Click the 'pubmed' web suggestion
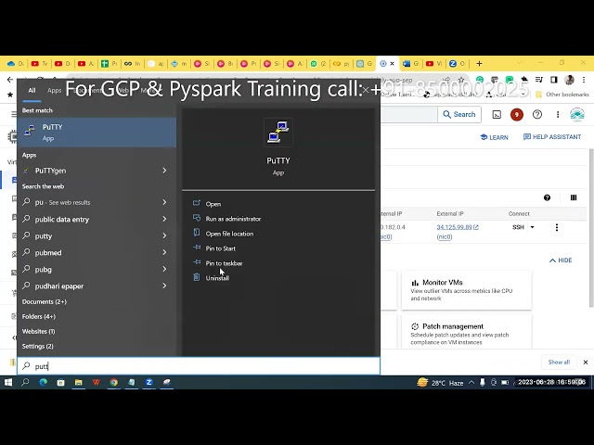 pos(48,253)
